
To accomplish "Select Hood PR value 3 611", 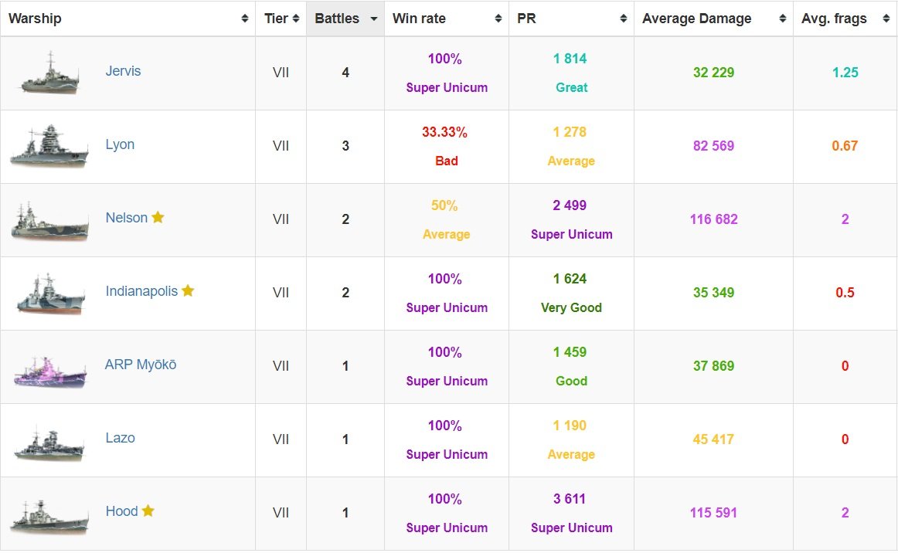I will 570,499.
